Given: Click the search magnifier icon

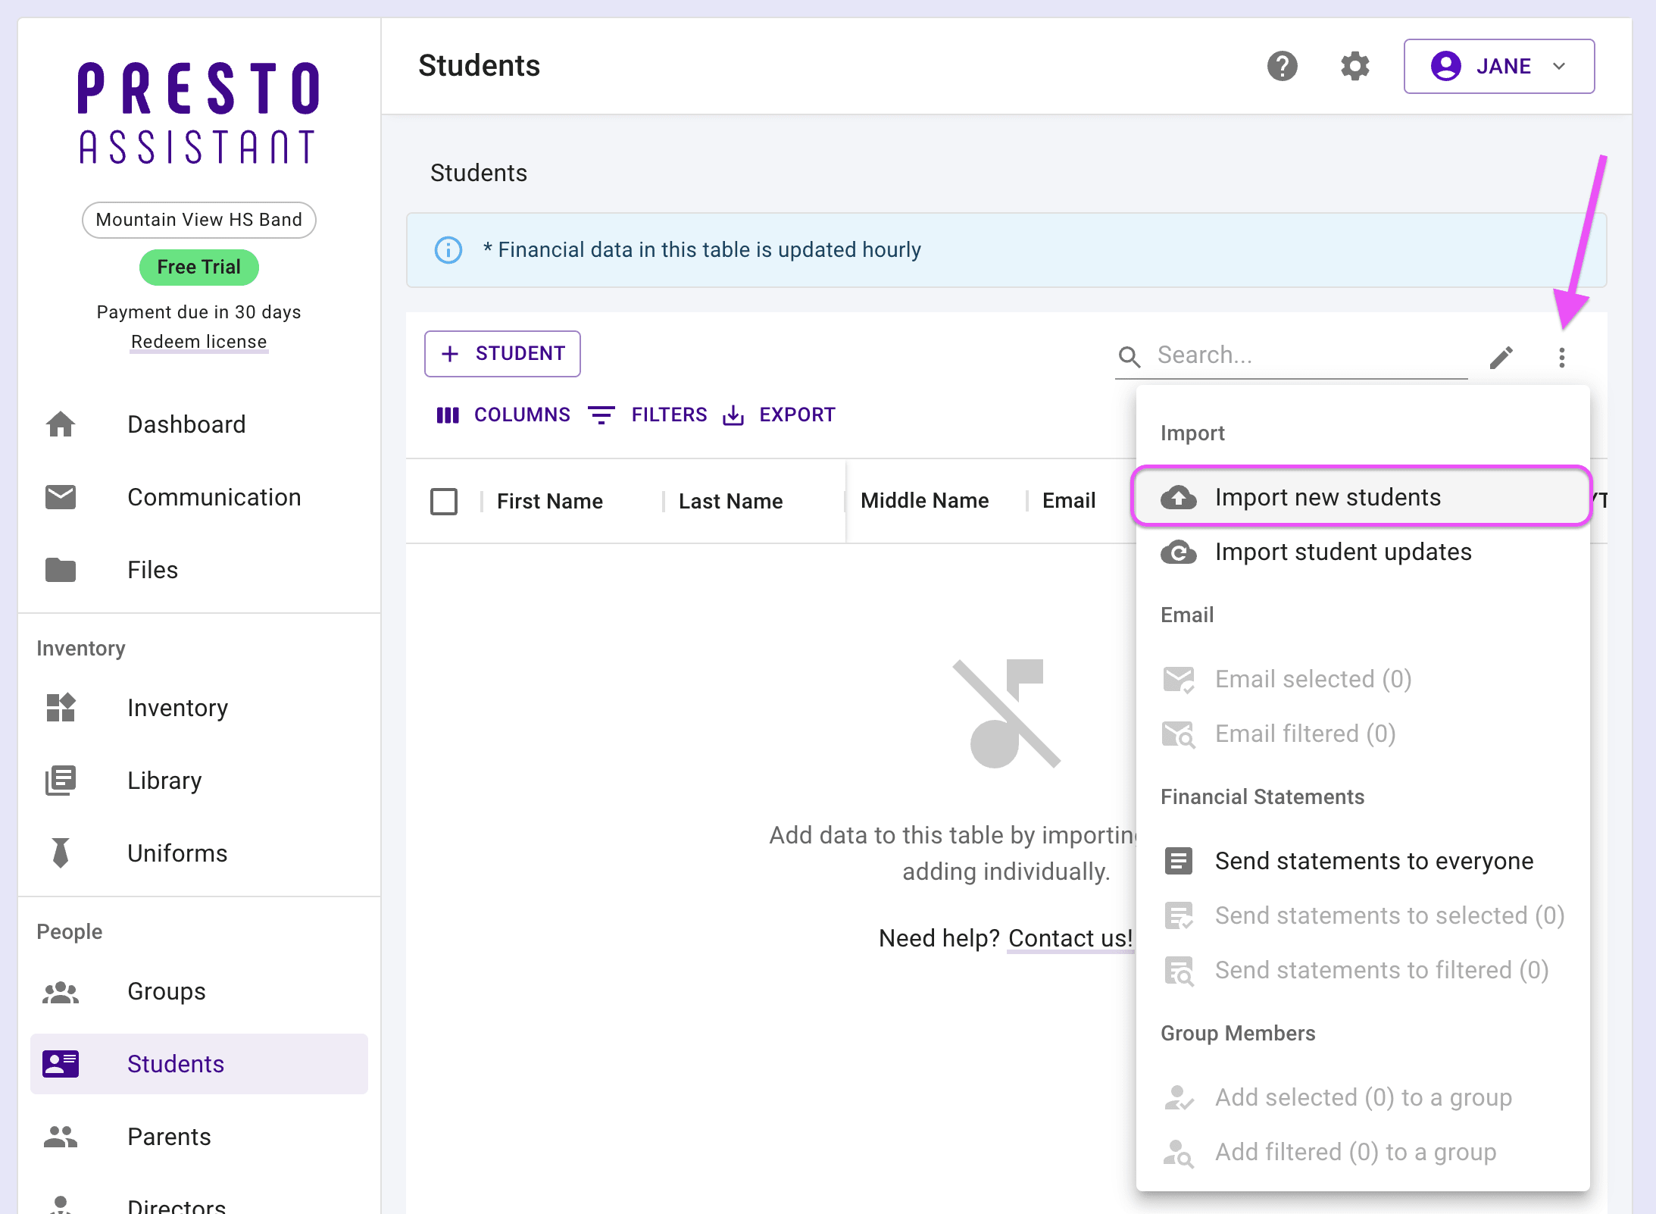Looking at the screenshot, I should pos(1129,356).
